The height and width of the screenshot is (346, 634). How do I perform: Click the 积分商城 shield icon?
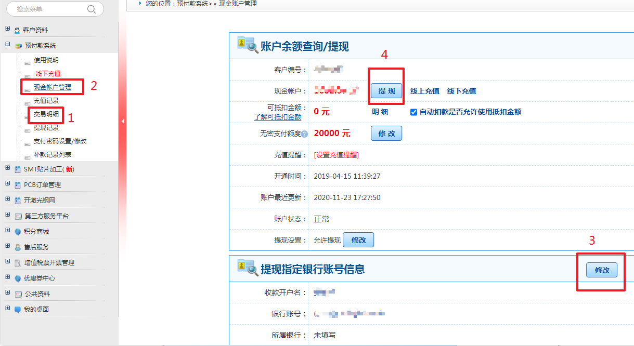[x=18, y=232]
